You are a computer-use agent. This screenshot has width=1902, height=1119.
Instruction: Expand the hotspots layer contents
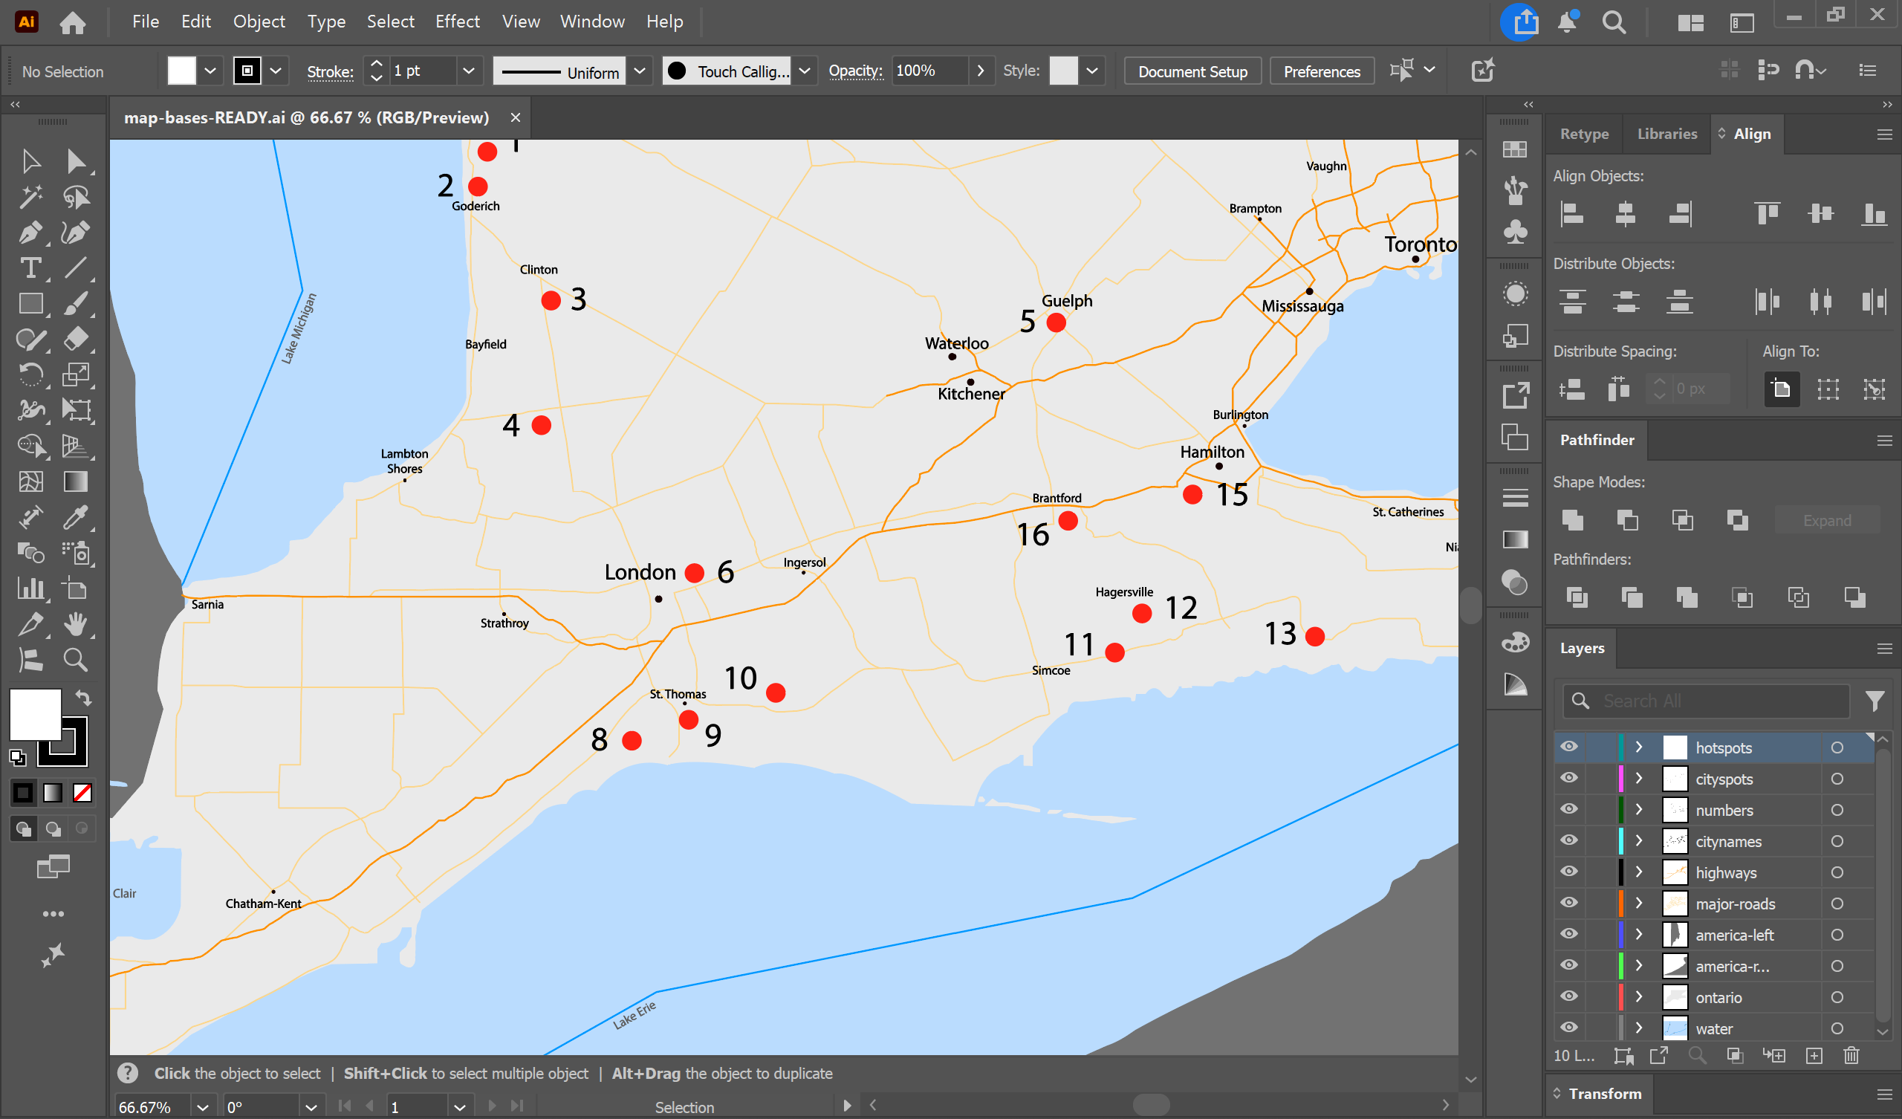tap(1638, 747)
